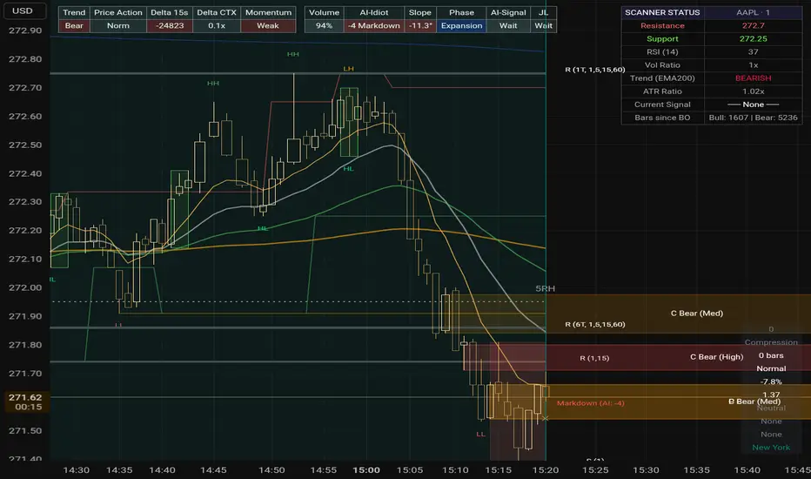Click the Markdown (AI: -4) chart label
This screenshot has width=811, height=479.
tap(590, 403)
